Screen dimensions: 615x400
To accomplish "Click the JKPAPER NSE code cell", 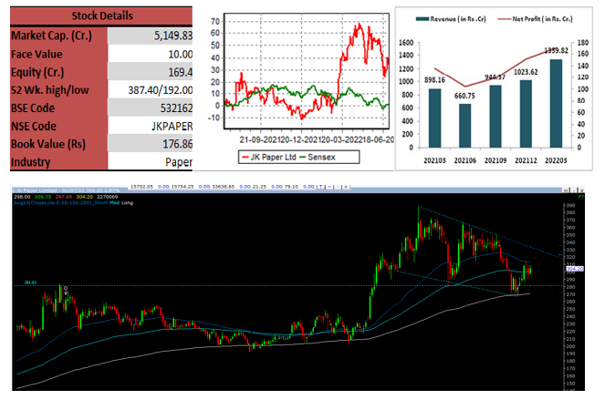I will coord(151,126).
